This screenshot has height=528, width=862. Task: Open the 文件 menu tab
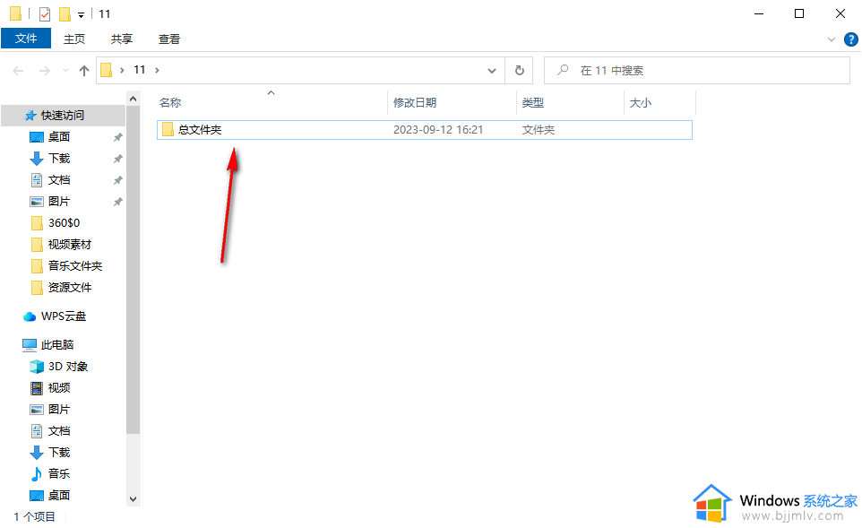click(26, 39)
